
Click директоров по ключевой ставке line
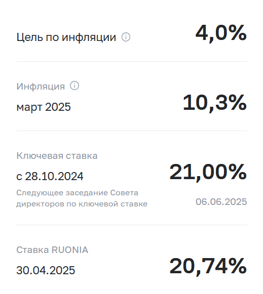tap(82, 204)
